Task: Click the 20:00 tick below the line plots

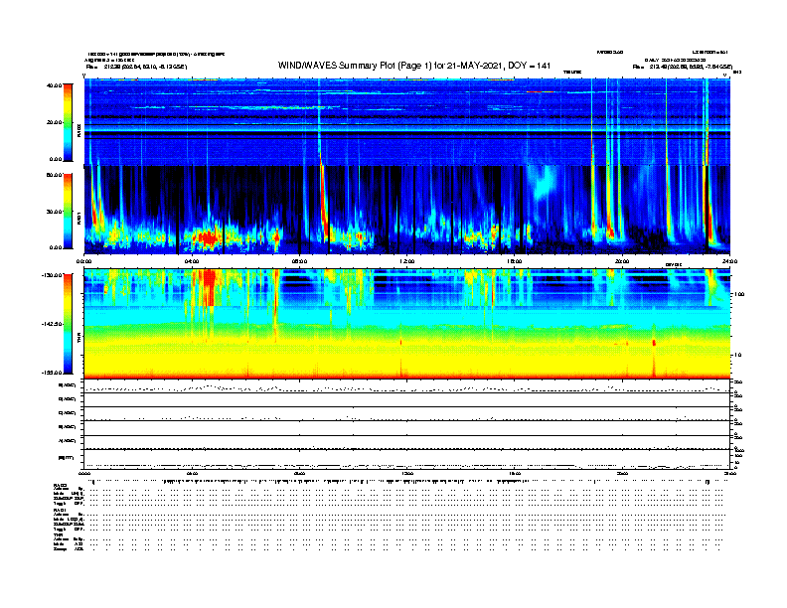Action: pyautogui.click(x=622, y=473)
